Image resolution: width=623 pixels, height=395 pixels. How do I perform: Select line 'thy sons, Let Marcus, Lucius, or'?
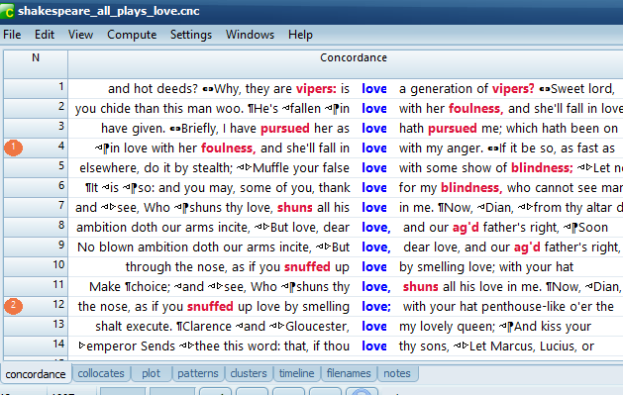346,346
